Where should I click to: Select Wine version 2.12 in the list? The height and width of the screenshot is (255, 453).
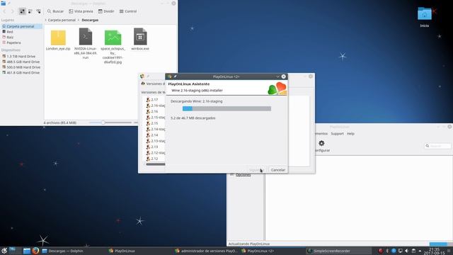point(154,159)
